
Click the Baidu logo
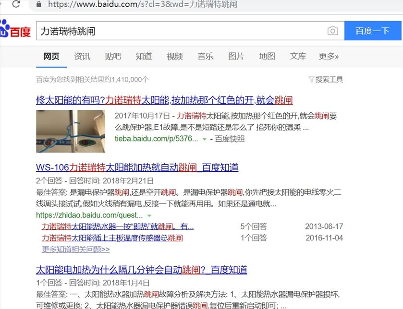[15, 29]
